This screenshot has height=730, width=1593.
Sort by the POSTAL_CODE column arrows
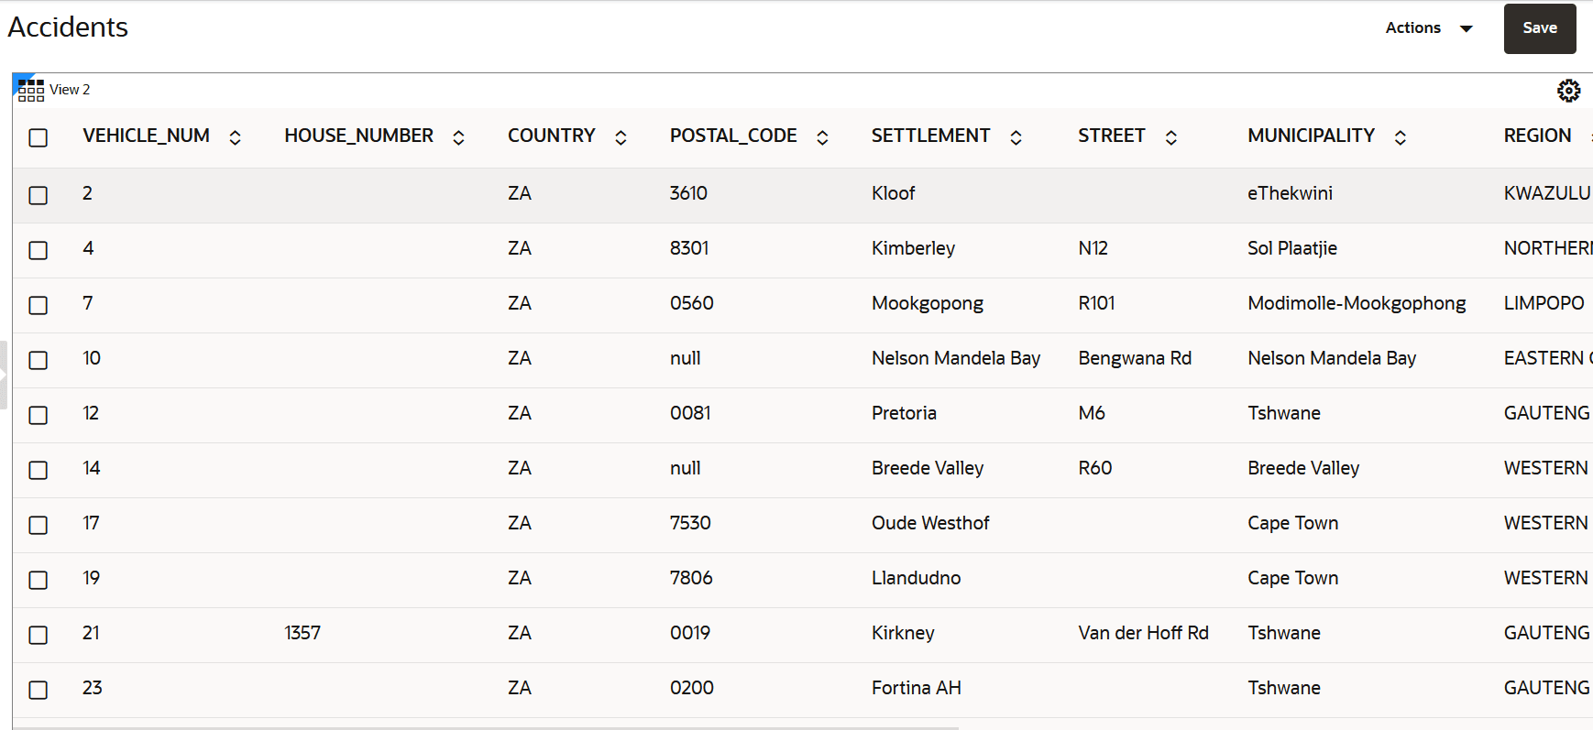pos(823,137)
